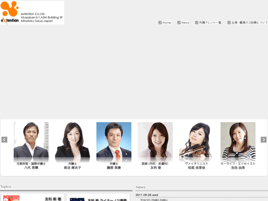This screenshot has width=268, height=201.
Task: Click the Topics section heading
Action: tap(6, 187)
